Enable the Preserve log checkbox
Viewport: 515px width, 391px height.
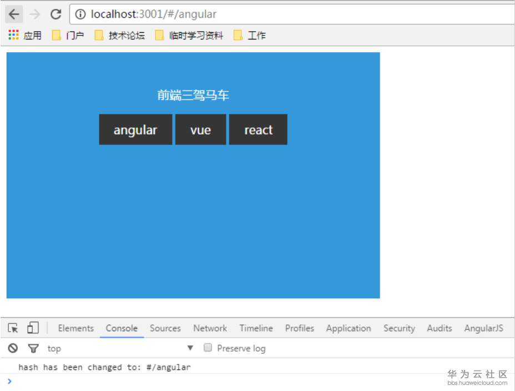208,347
